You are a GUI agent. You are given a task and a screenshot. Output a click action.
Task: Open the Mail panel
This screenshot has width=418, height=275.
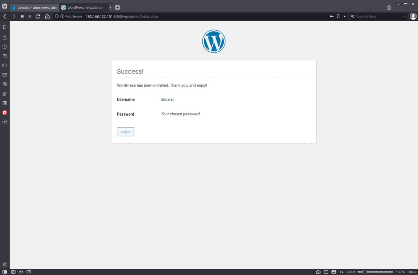[4, 75]
